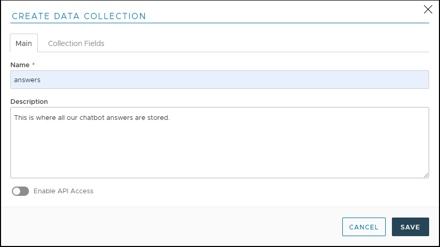Select the Main tab
The image size is (440, 247).
(24, 43)
